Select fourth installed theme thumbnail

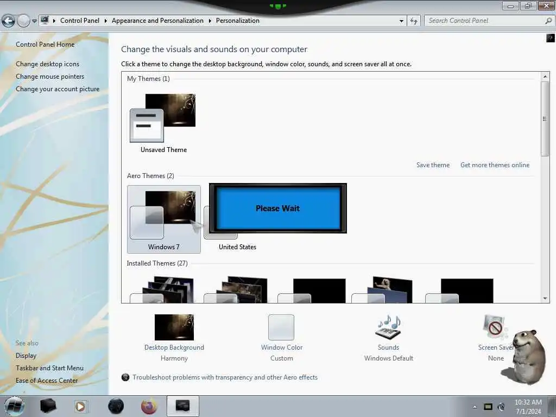(382, 290)
